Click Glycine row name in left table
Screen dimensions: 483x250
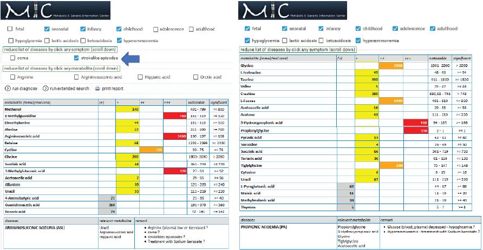10,157
